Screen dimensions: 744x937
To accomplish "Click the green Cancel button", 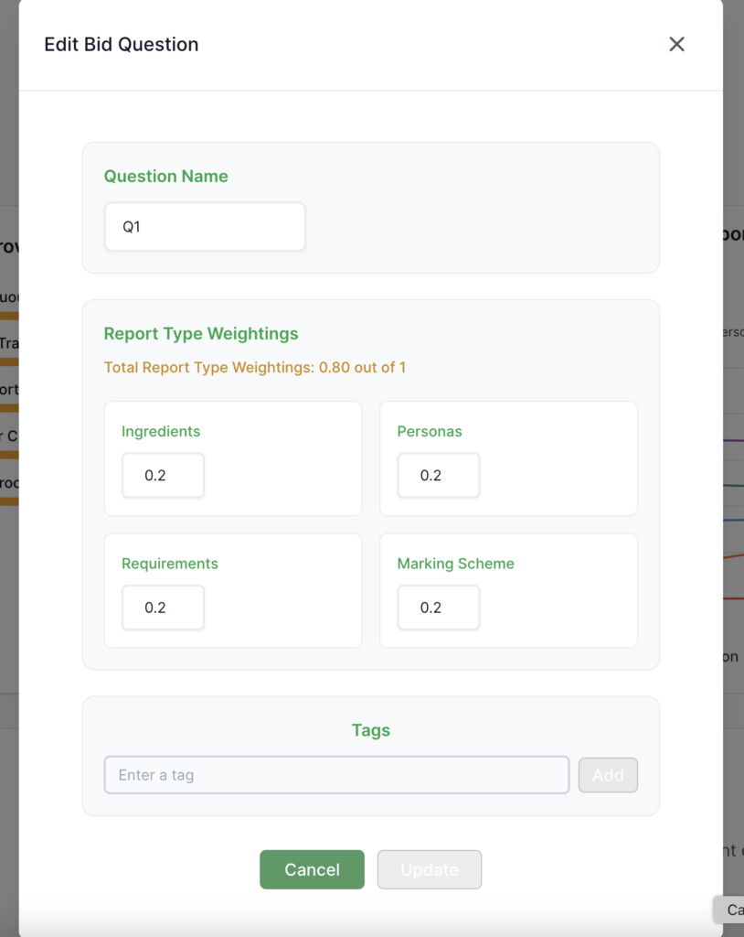I will [312, 869].
